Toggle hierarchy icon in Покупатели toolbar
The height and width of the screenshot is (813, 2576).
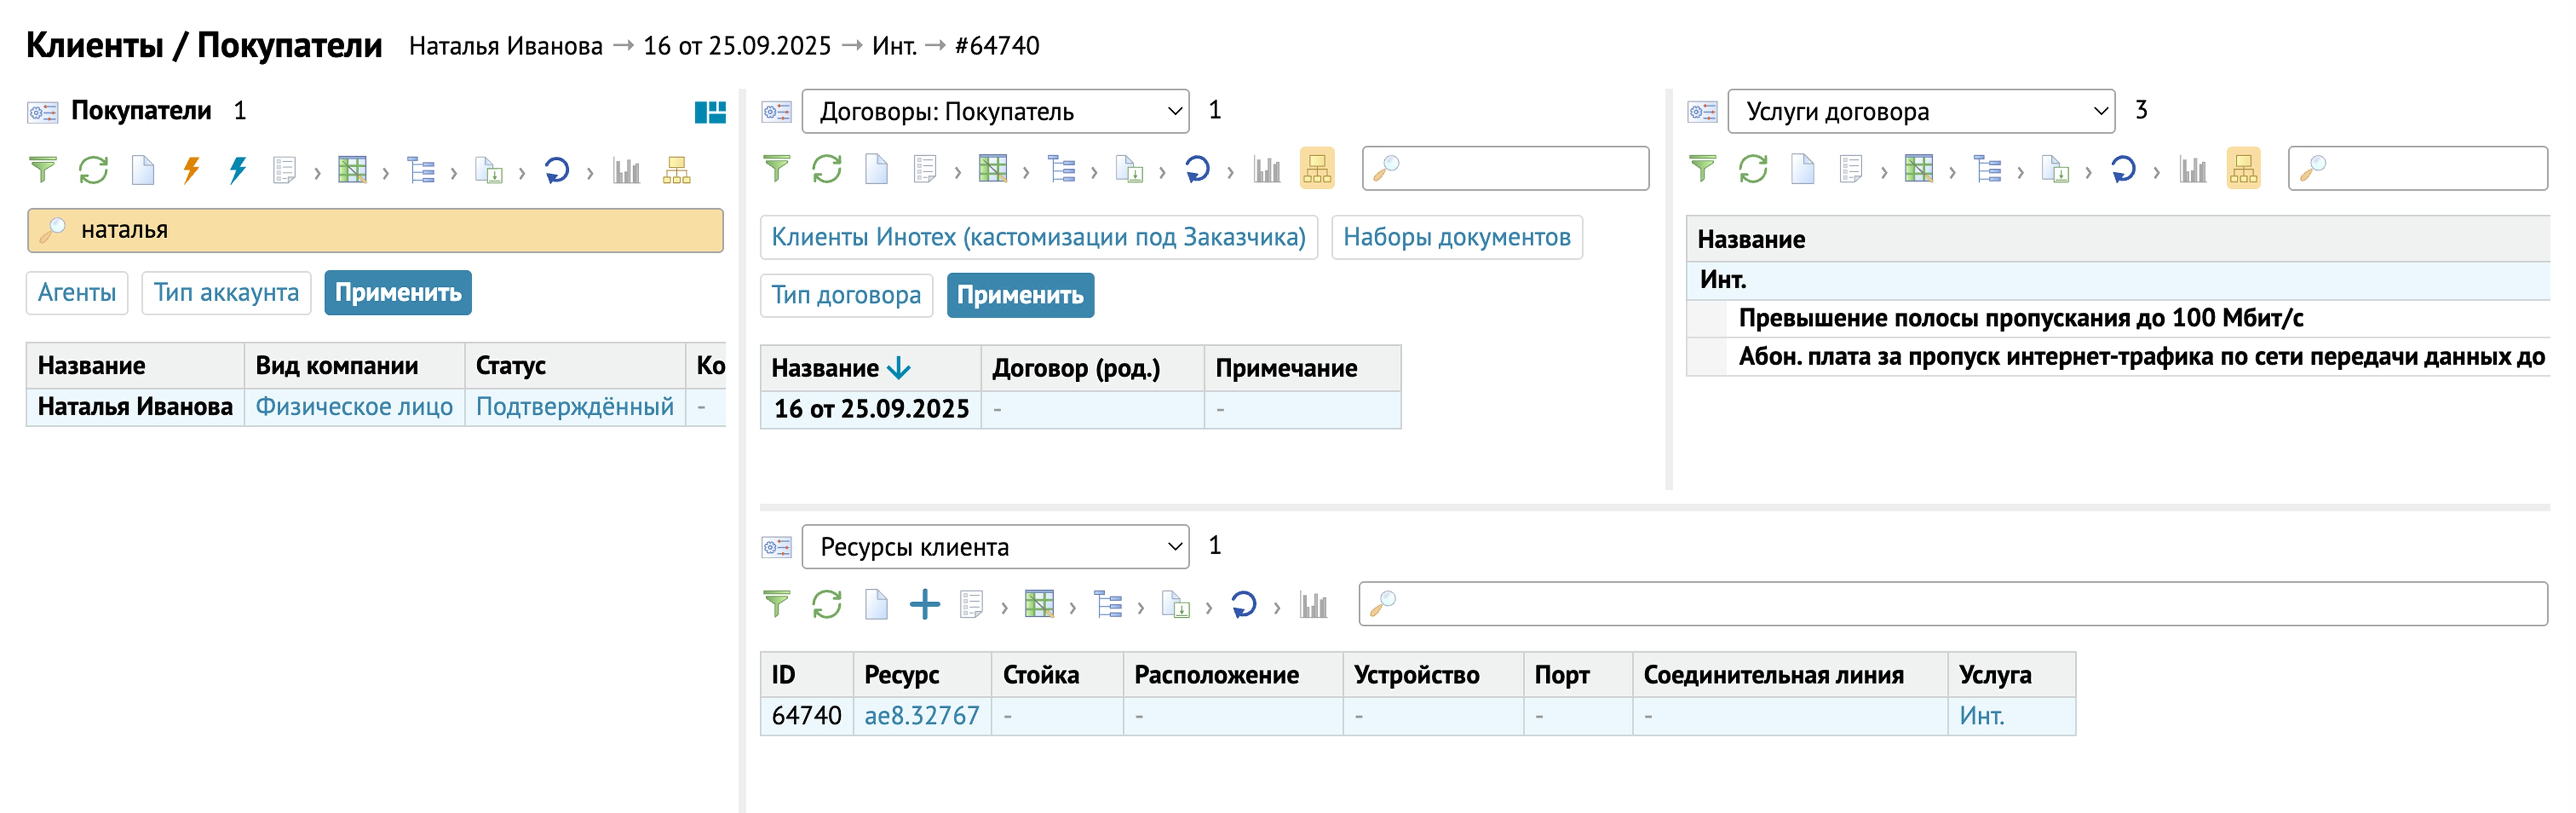(677, 171)
